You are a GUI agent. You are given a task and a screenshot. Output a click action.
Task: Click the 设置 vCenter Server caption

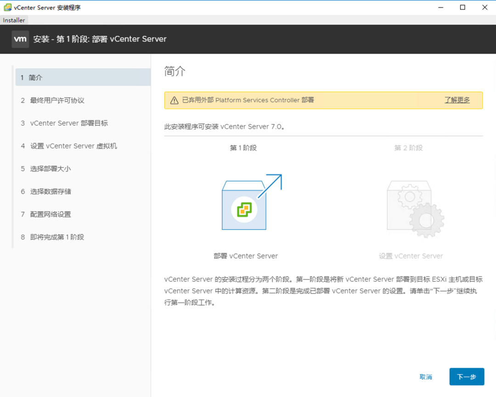pos(411,256)
